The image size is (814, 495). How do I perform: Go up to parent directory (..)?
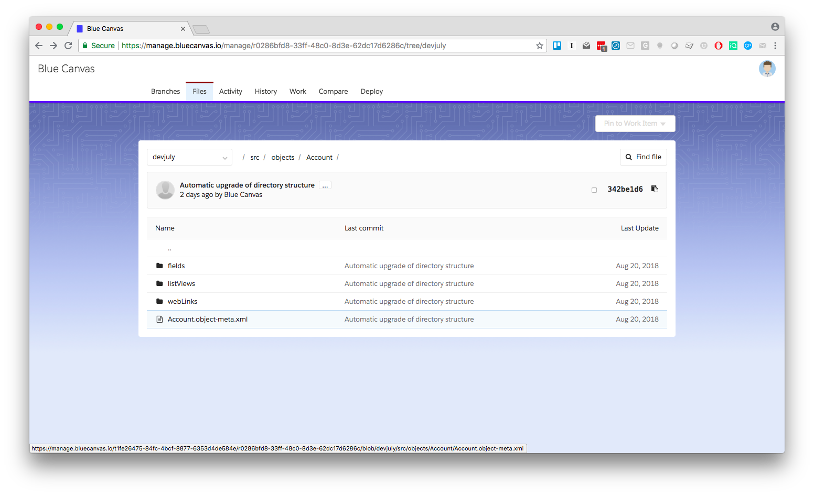(170, 249)
